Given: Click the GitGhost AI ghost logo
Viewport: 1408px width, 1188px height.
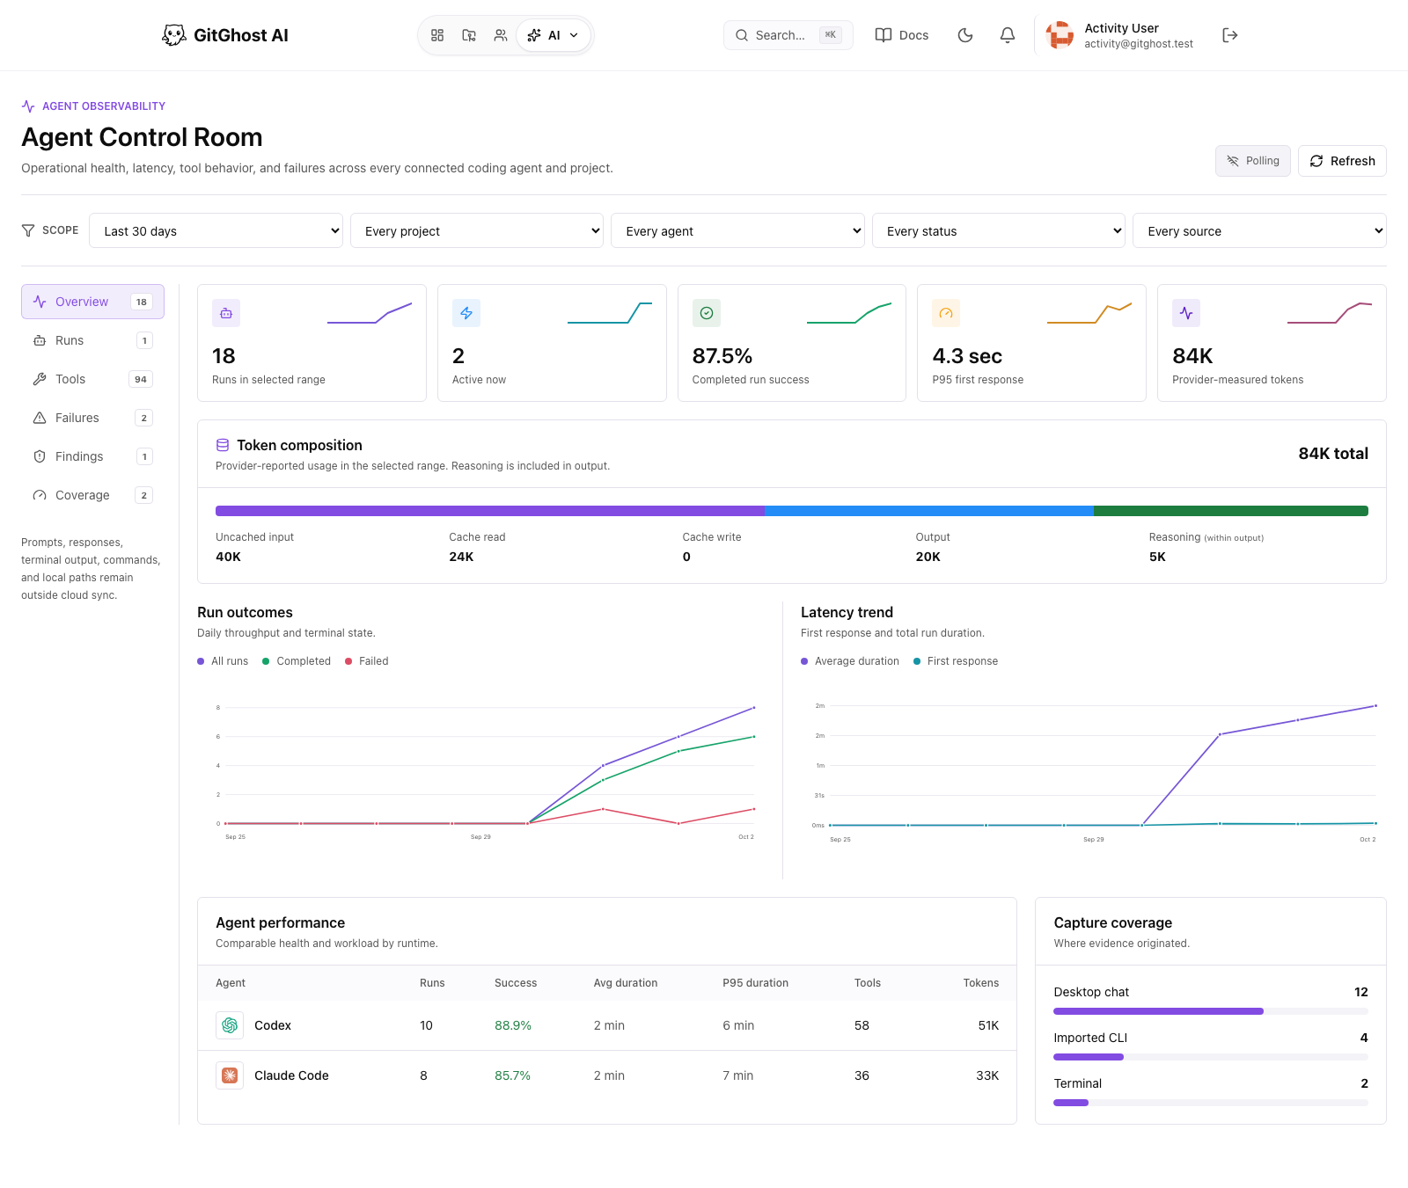Looking at the screenshot, I should [174, 35].
